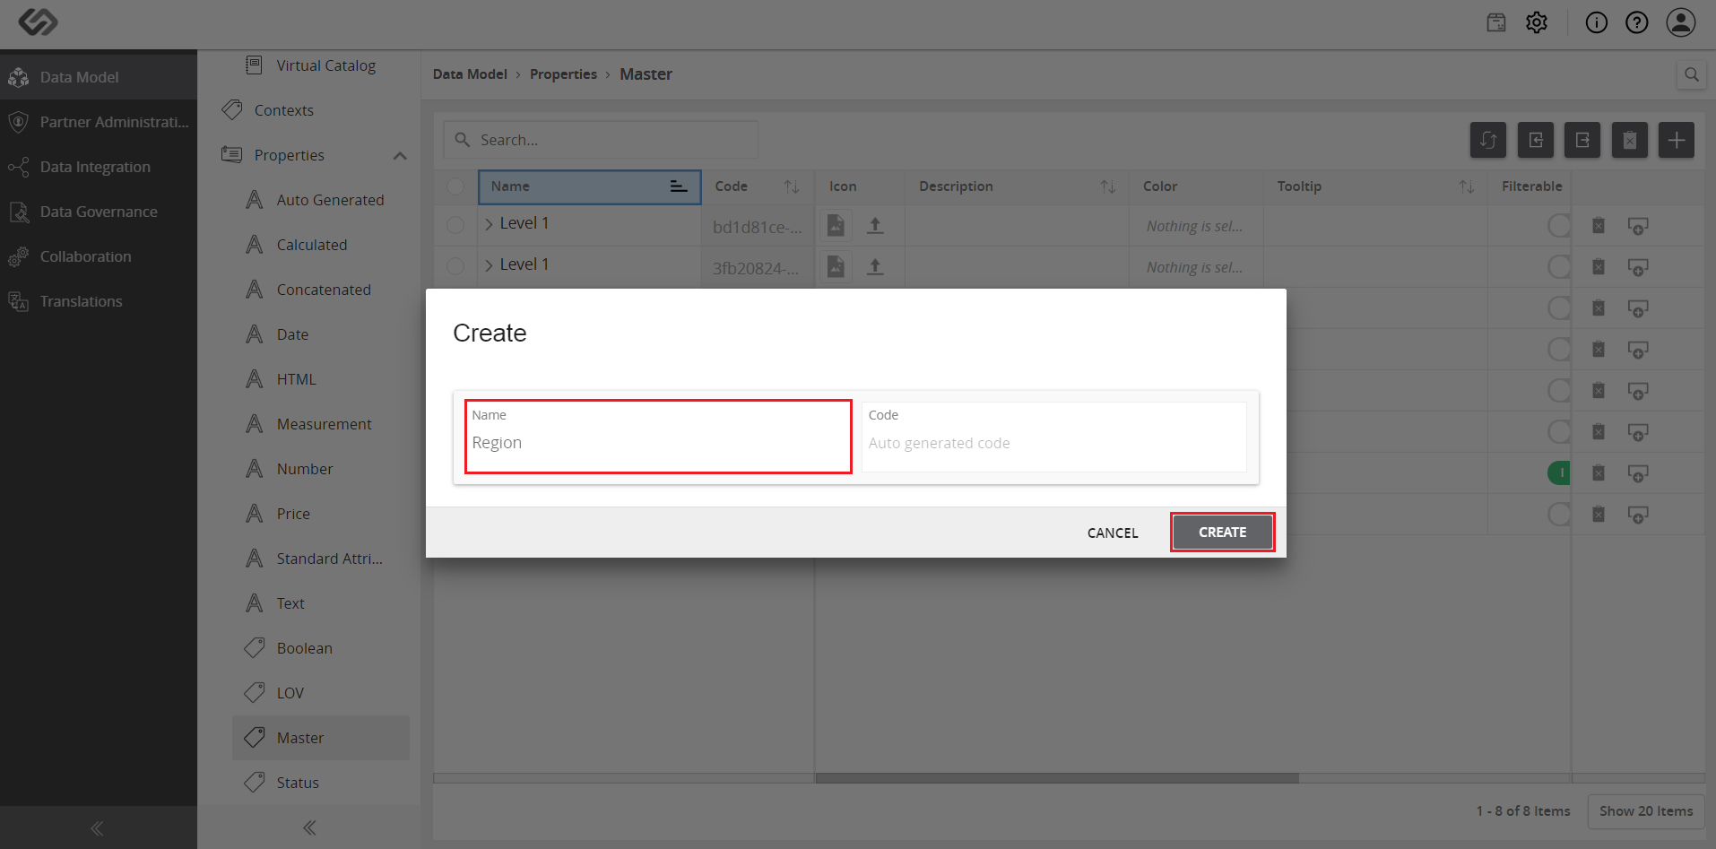Click the export toolbar button

click(1582, 140)
